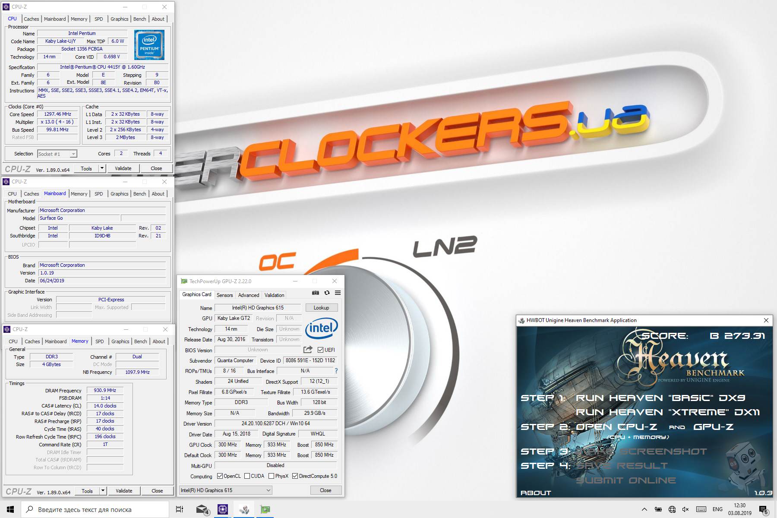Click GPU-Z link in Heaven step 2
This screenshot has width=777, height=518.
[713, 427]
